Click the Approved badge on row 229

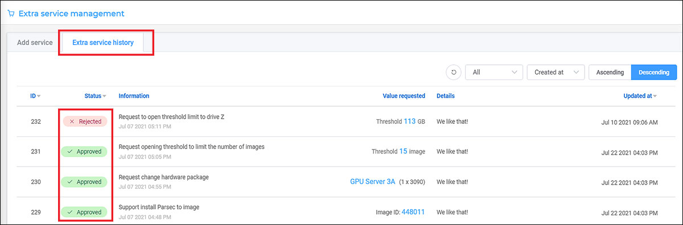[x=84, y=212]
